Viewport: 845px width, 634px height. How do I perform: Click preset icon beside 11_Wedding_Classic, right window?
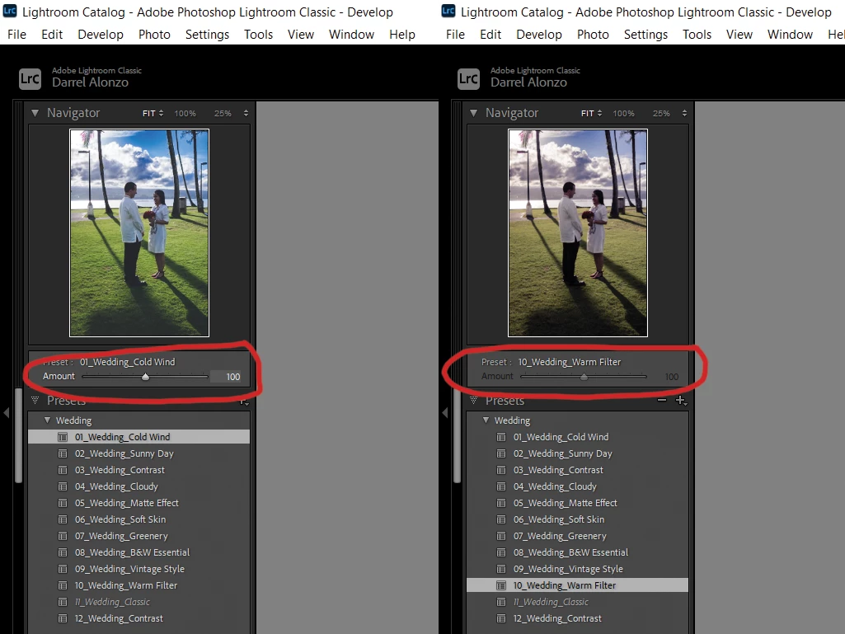(x=501, y=602)
